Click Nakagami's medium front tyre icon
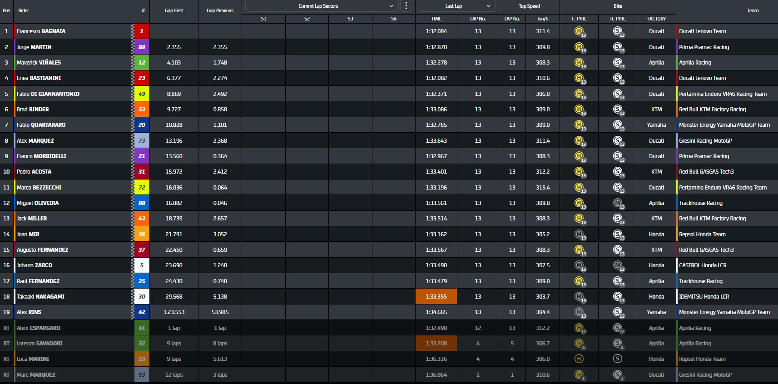778x384 pixels. click(x=579, y=296)
